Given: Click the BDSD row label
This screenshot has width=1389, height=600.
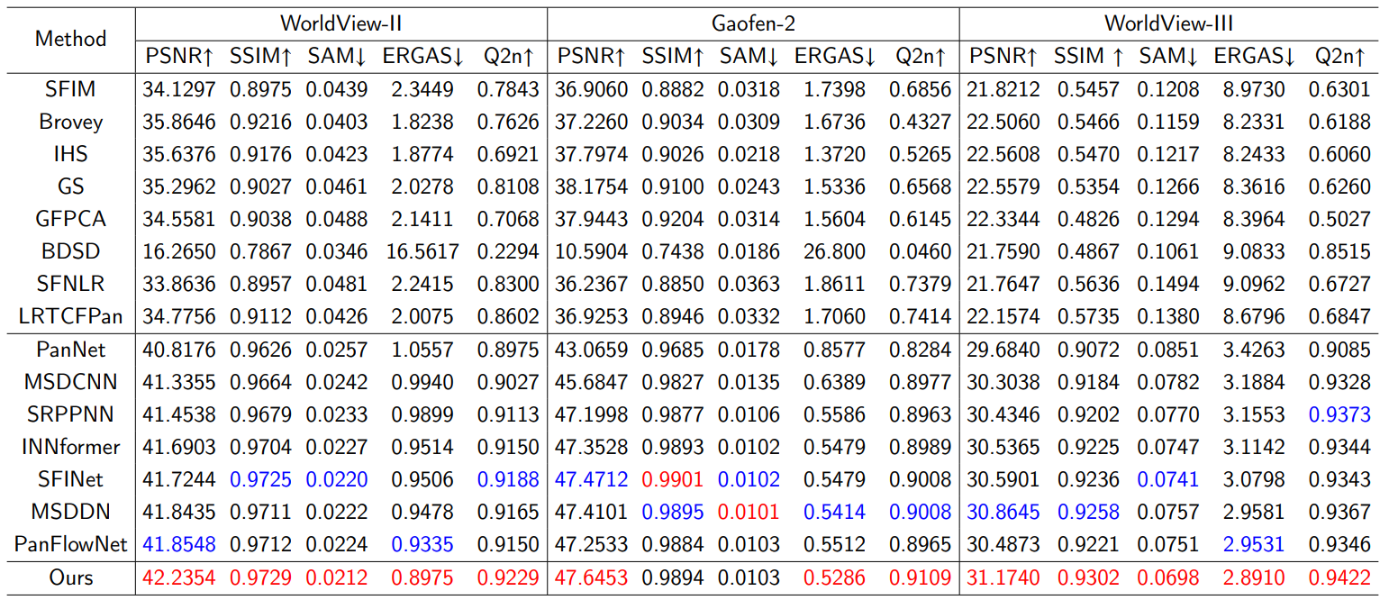Looking at the screenshot, I should tap(70, 251).
